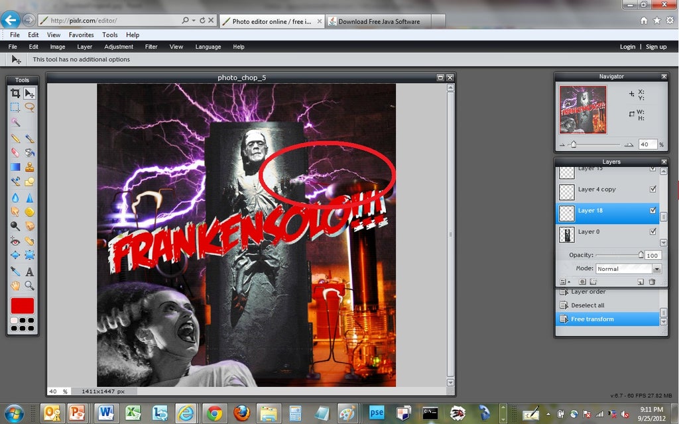The height and width of the screenshot is (424, 679).
Task: Click the layer mask icon in Layers panel
Action: coord(582,282)
